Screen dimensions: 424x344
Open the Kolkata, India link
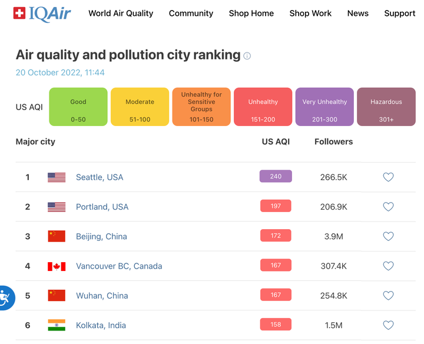tap(101, 325)
